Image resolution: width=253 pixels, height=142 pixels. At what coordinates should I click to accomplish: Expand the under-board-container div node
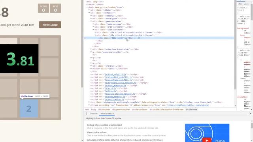(x=91, y=49)
